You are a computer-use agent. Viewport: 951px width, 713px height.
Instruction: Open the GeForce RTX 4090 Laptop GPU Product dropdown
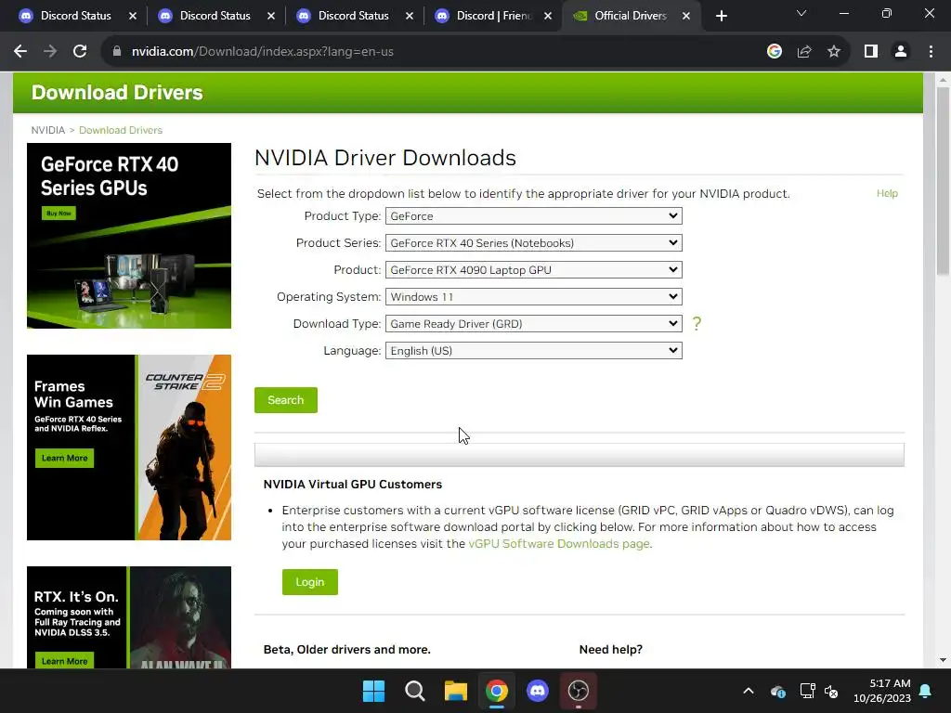pos(534,270)
